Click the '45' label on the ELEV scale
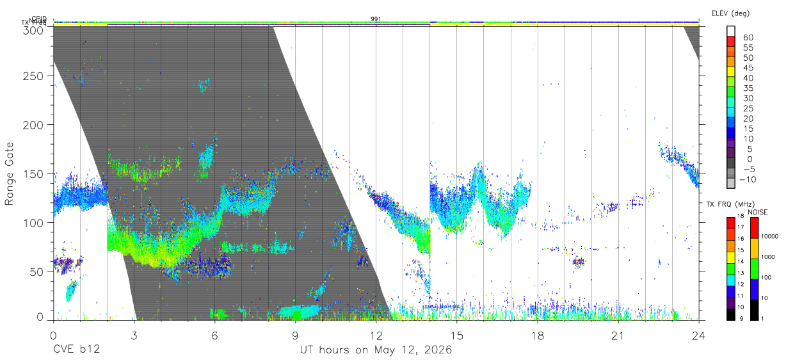786x363 pixels. pyautogui.click(x=748, y=67)
